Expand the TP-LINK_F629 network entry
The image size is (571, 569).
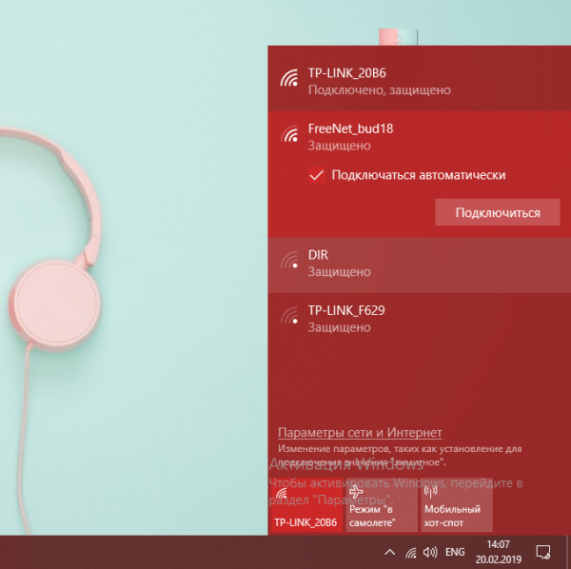420,320
